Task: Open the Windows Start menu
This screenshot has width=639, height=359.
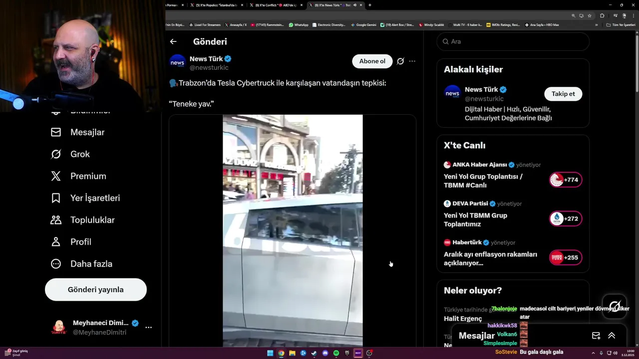Action: point(270,353)
